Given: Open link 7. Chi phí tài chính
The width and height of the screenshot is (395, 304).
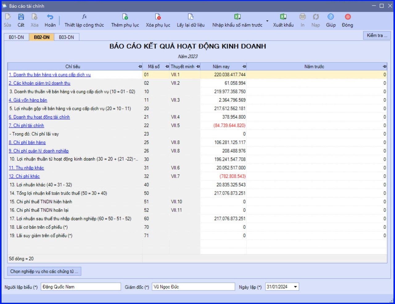Looking at the screenshot, I should coord(26,125).
